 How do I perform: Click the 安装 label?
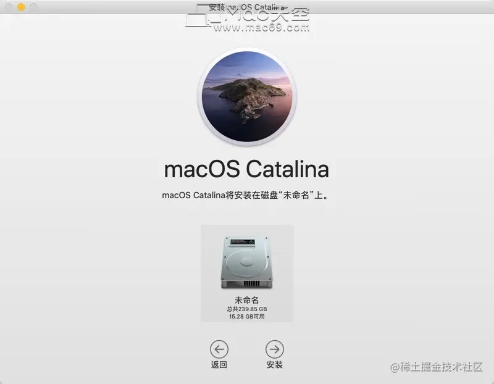coord(274,365)
